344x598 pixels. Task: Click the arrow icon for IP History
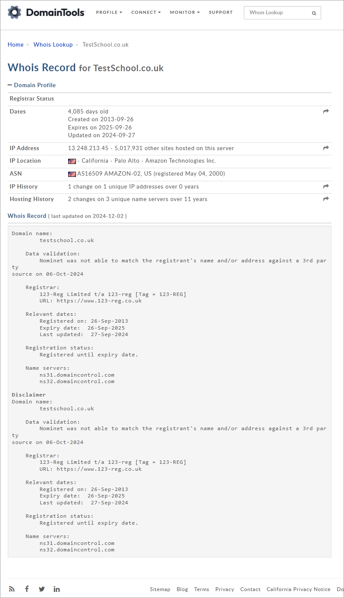pyautogui.click(x=326, y=186)
